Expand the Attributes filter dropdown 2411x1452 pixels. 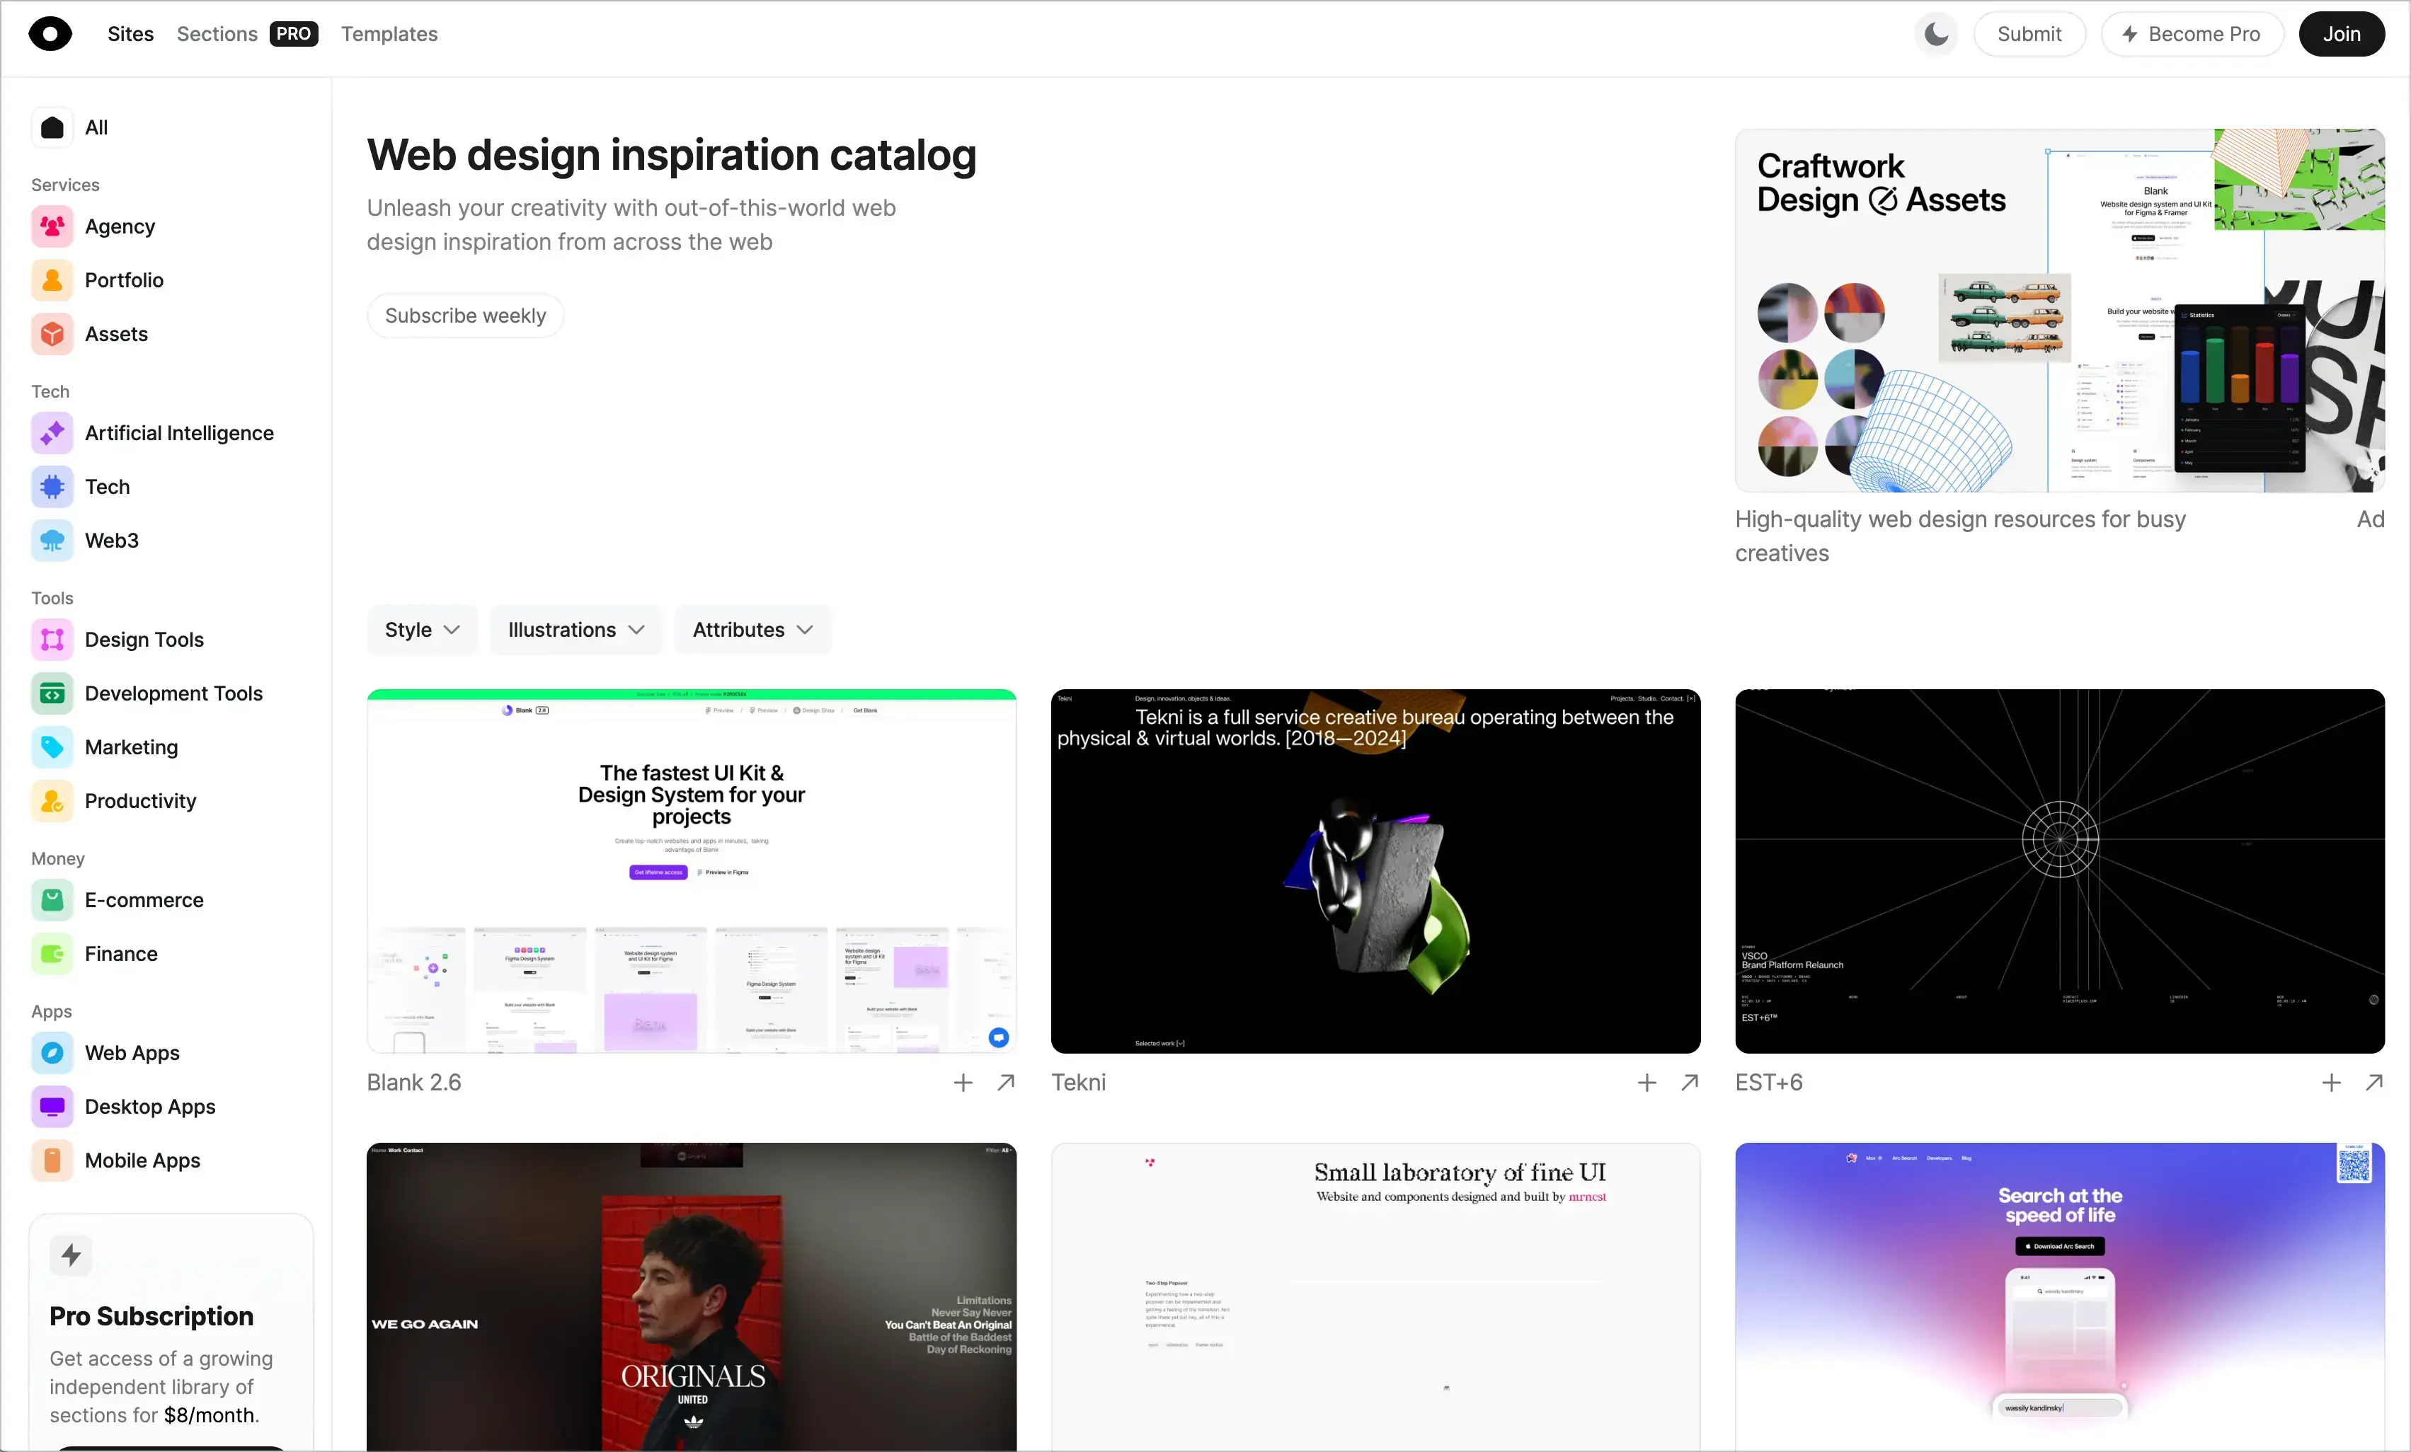(x=752, y=629)
